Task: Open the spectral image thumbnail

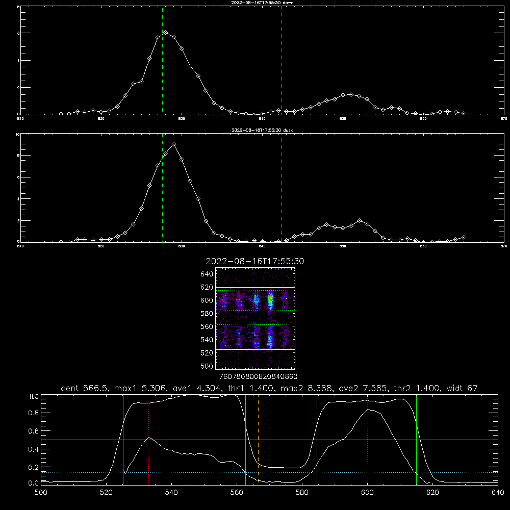Action: [256, 318]
